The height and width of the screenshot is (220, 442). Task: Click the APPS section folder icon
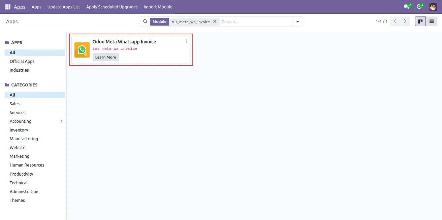coord(7,43)
